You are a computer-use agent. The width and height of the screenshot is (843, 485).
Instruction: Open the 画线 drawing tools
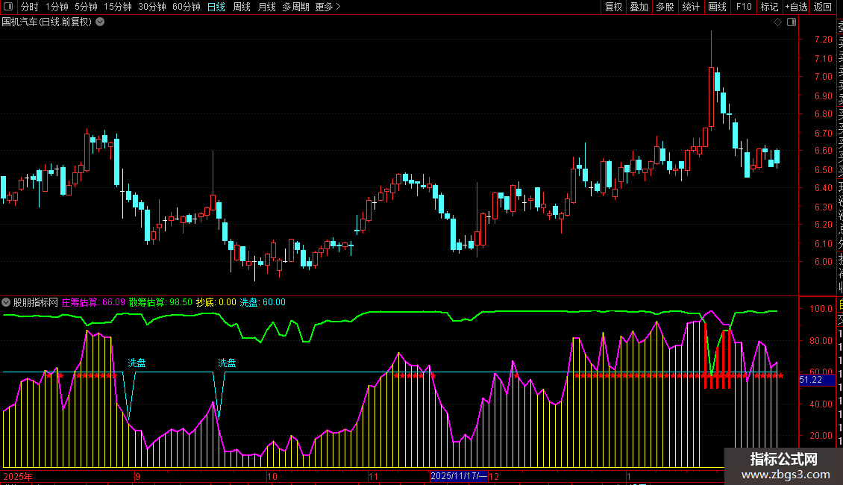point(717,7)
